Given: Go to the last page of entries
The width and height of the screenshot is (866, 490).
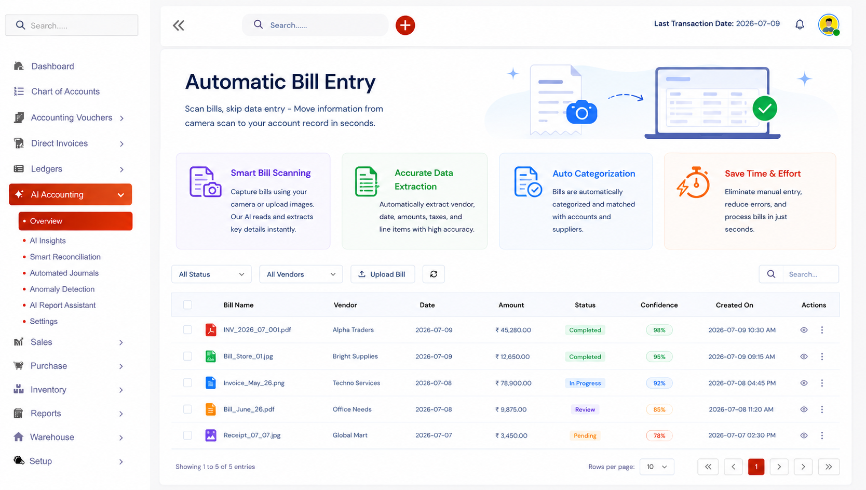Looking at the screenshot, I should pos(829,467).
